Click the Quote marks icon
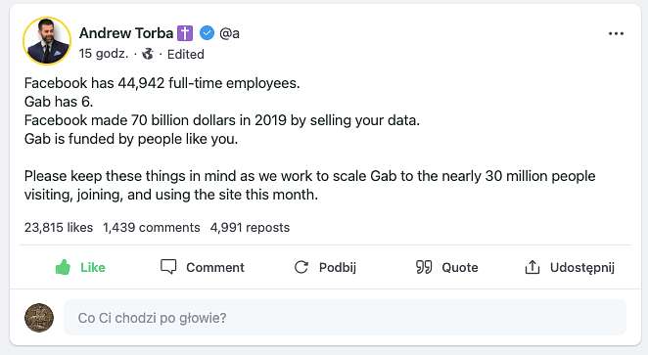Viewport: 648px width, 355px height. [x=424, y=267]
